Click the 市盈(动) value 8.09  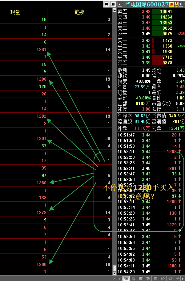(x=180, y=103)
